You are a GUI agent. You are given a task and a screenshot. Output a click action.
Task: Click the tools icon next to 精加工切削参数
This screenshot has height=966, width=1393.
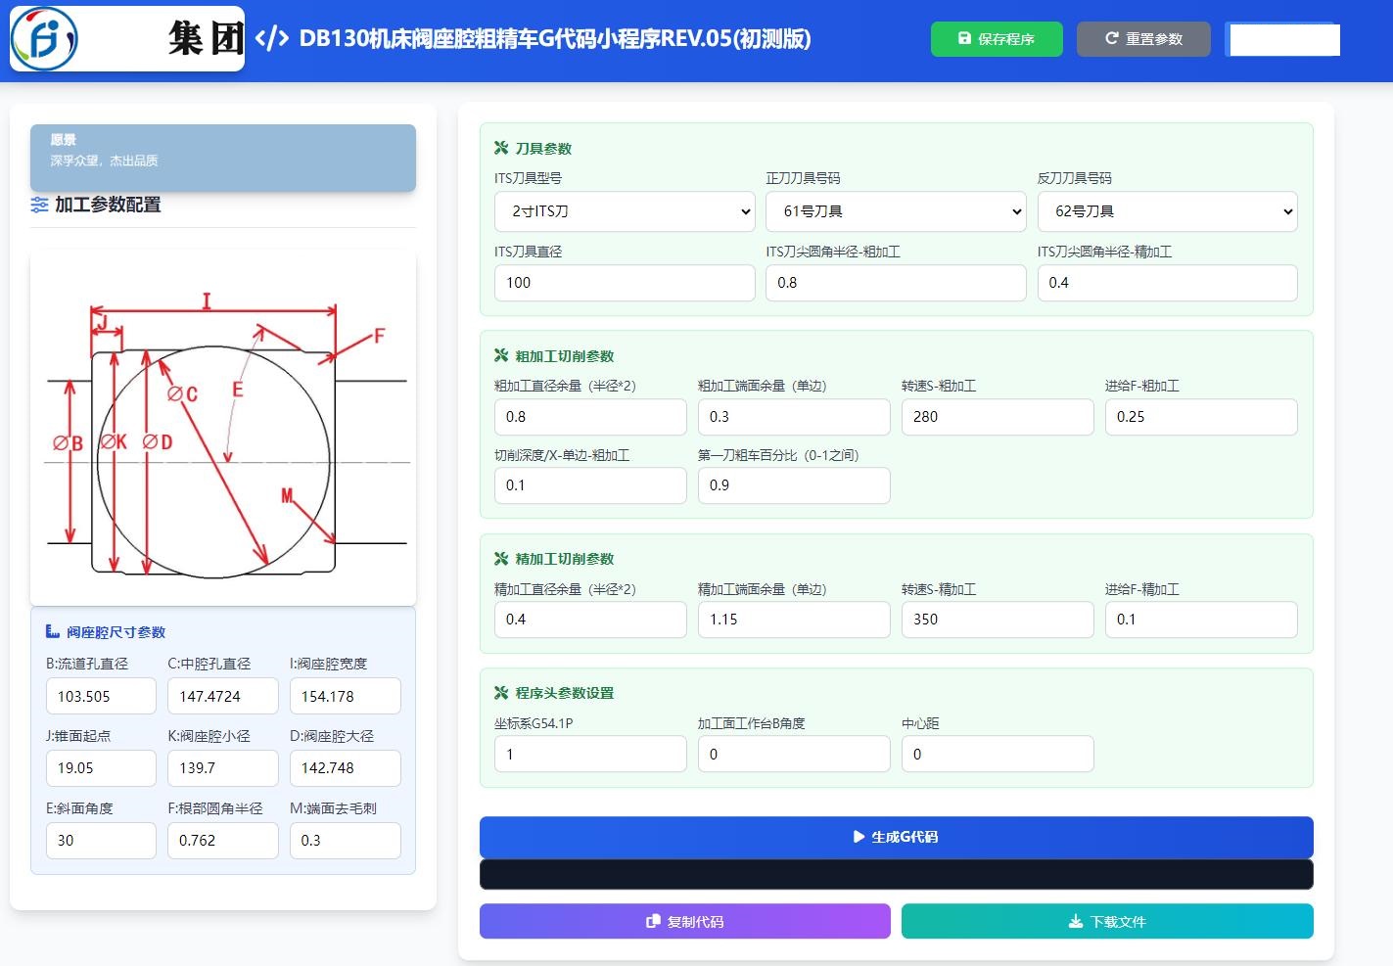click(x=501, y=558)
